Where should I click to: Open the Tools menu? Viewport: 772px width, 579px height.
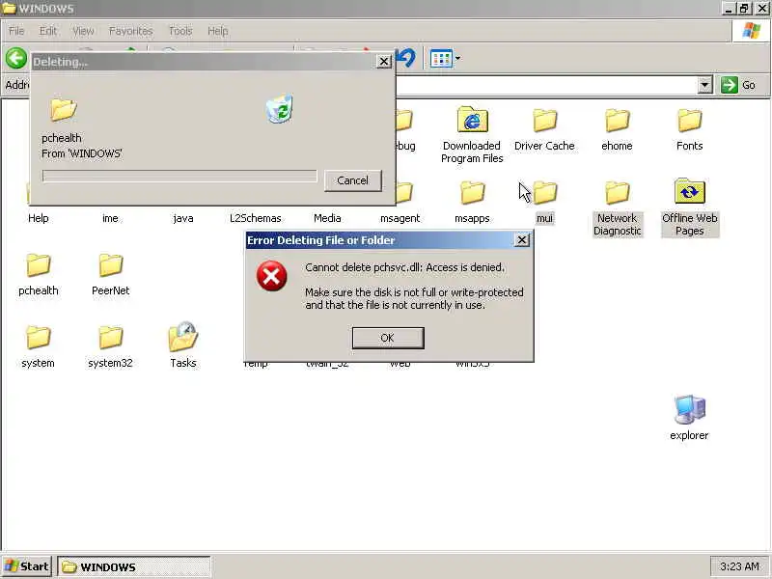pos(180,31)
